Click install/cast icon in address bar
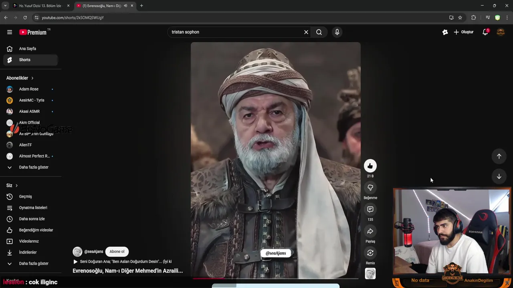The height and width of the screenshot is (288, 513). [x=451, y=18]
